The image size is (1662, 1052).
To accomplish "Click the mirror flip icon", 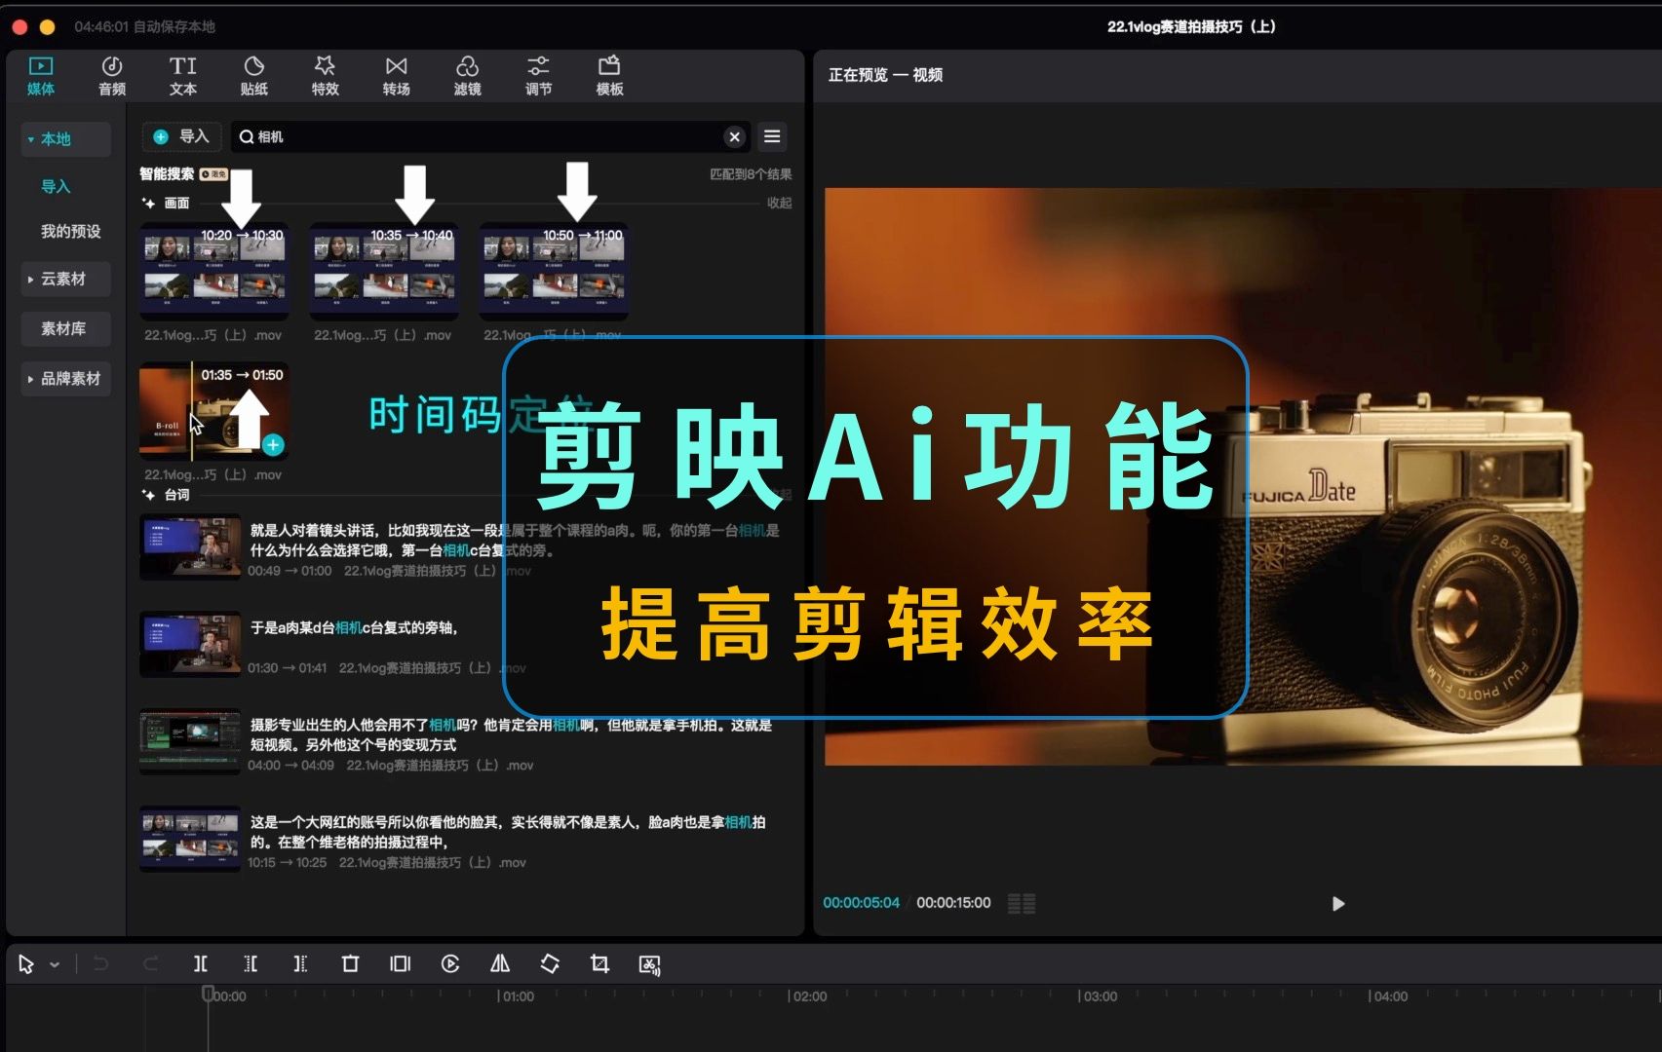I will point(500,964).
